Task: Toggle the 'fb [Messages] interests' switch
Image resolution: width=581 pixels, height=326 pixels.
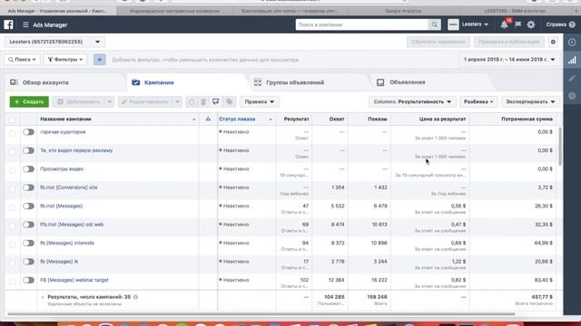Action: 28,243
